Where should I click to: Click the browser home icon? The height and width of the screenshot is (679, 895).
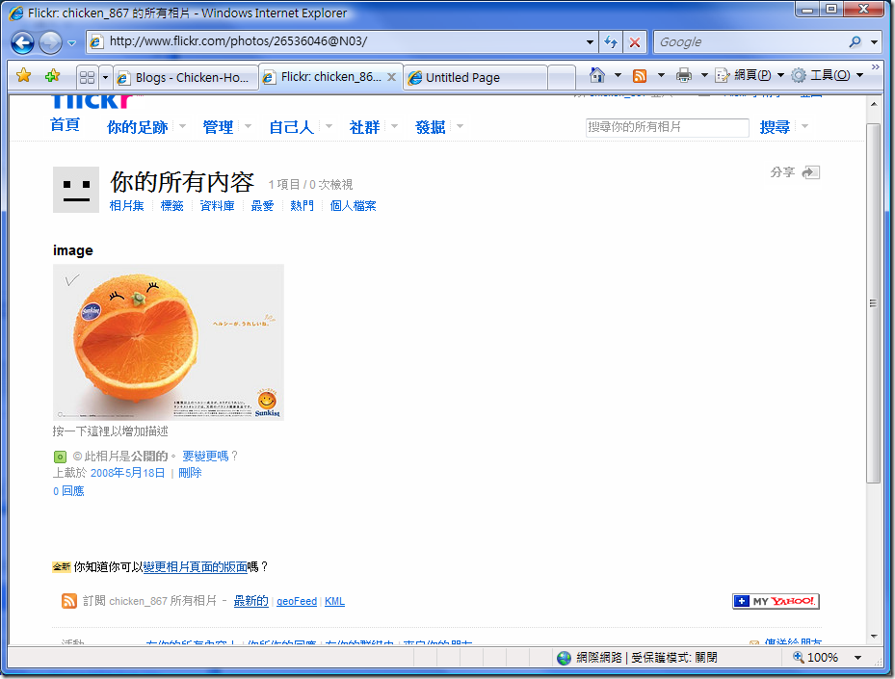point(598,74)
